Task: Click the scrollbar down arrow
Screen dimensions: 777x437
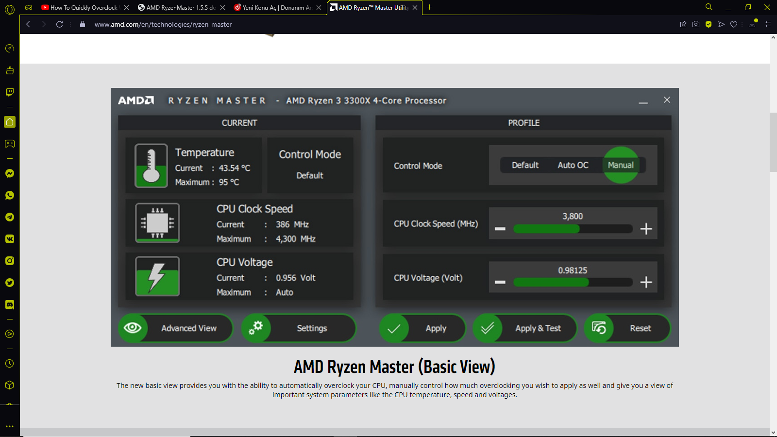Action: pyautogui.click(x=773, y=432)
